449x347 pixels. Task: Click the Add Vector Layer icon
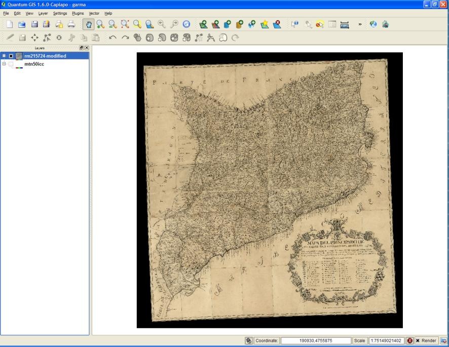(x=203, y=24)
